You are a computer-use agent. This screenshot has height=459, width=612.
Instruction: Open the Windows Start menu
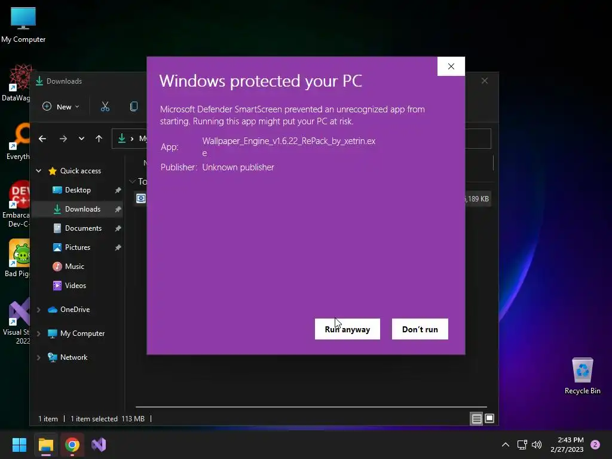[x=19, y=445]
